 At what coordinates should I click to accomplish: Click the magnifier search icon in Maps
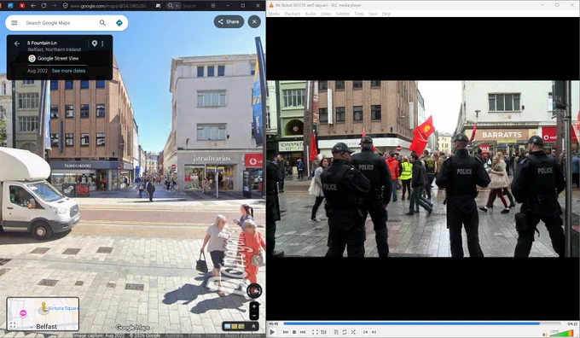102,23
